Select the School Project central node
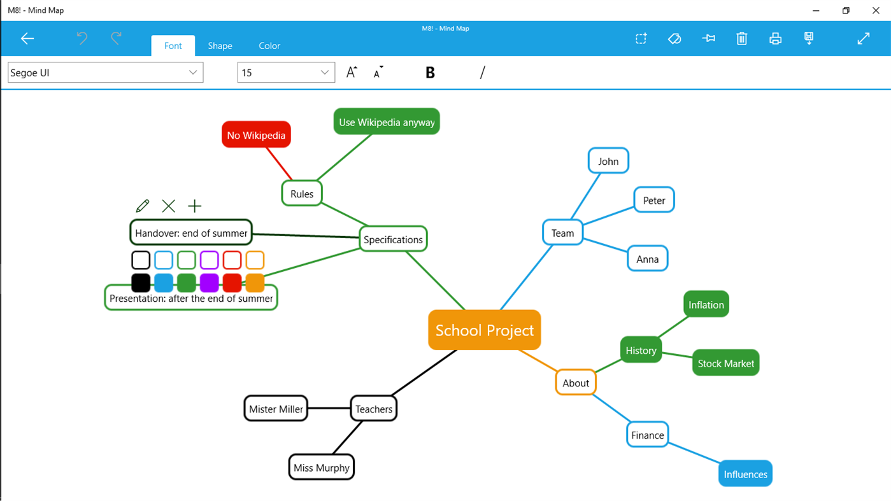The image size is (891, 501). coord(484,330)
